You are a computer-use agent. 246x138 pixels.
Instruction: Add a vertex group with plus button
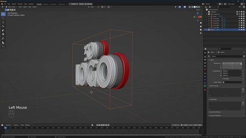click(x=243, y=89)
